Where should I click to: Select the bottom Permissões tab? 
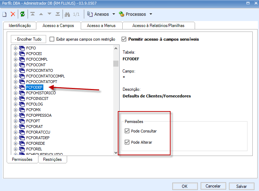point(22,159)
